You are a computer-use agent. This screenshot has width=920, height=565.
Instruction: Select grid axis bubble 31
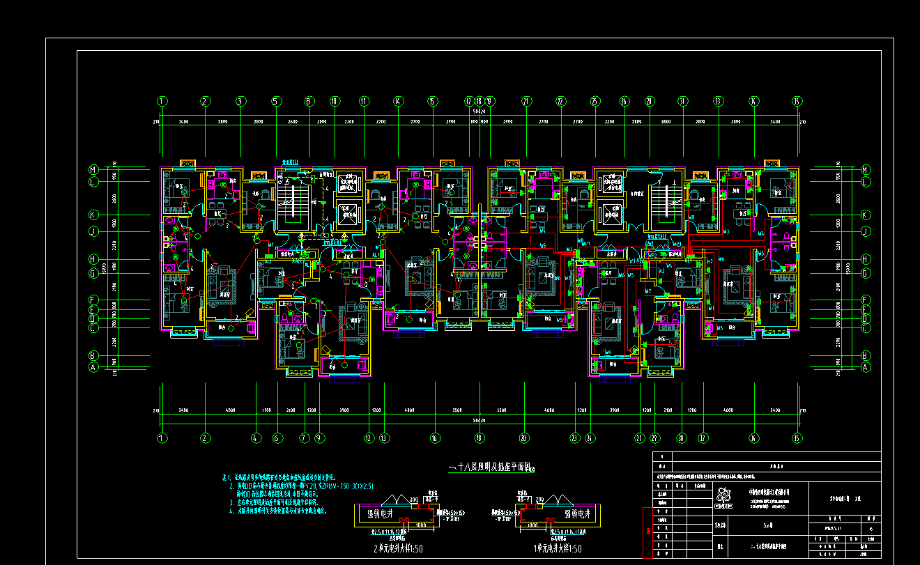(682, 101)
